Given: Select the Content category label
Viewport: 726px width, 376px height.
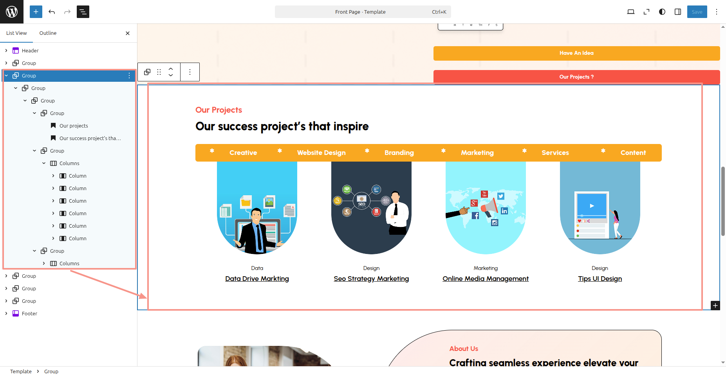Looking at the screenshot, I should tap(633, 153).
